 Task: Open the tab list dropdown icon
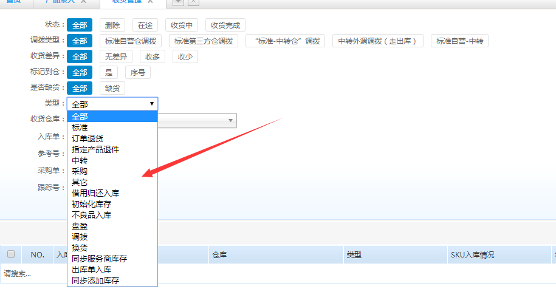click(x=178, y=2)
